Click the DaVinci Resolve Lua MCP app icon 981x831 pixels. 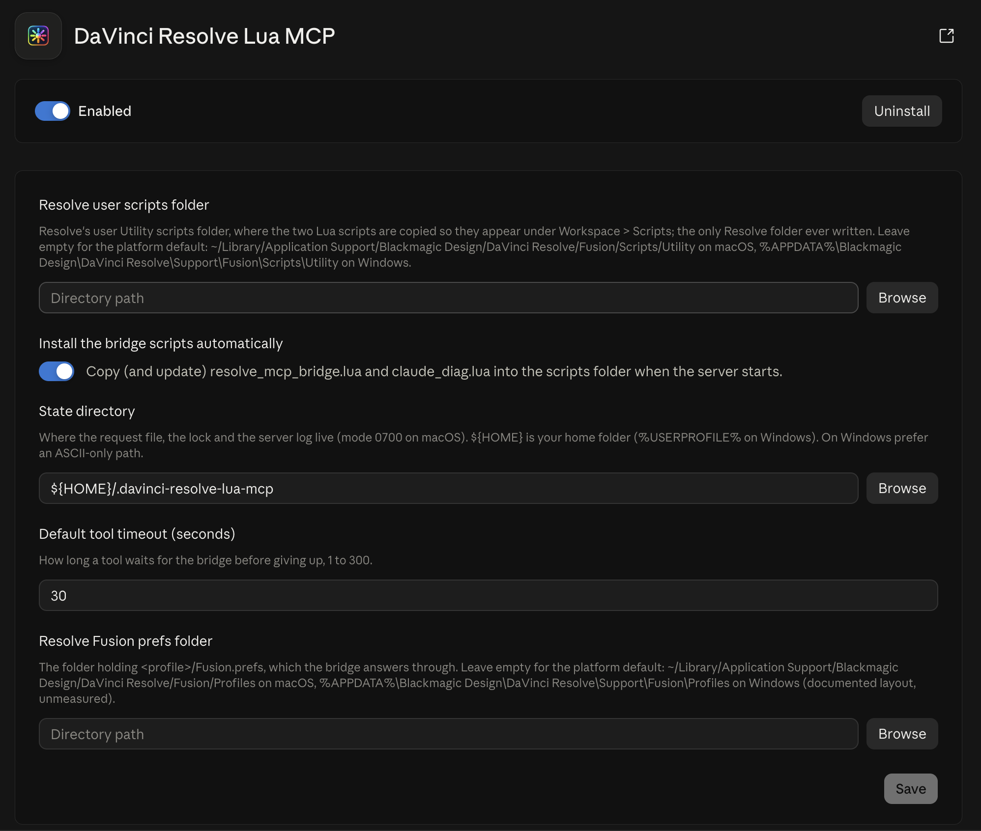click(38, 36)
